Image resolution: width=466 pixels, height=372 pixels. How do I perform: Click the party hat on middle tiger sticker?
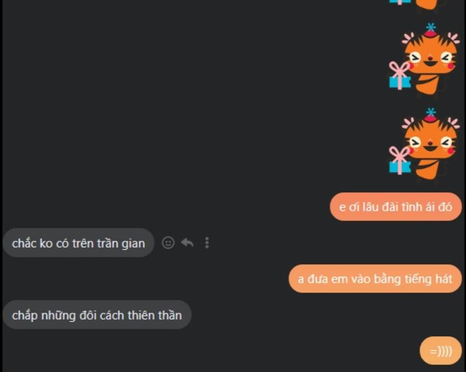431,30
